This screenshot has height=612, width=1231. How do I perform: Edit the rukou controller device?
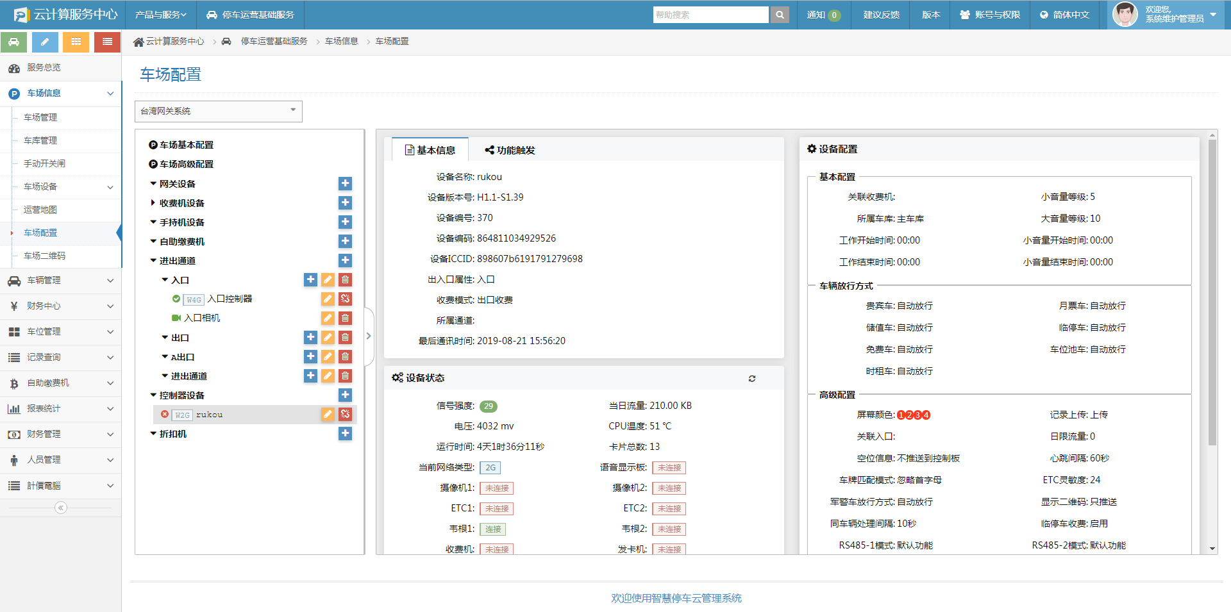(328, 415)
